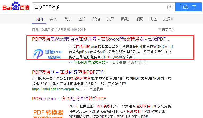The width and height of the screenshot is (203, 118).
Task: Expand dropdown arrow next to 迅捷PDF在线转换器
Action: pyautogui.click(x=107, y=63)
